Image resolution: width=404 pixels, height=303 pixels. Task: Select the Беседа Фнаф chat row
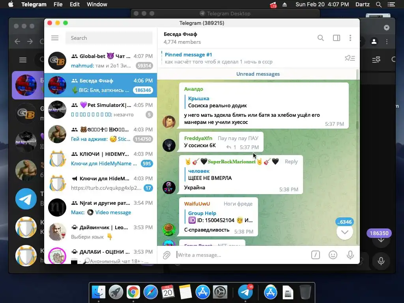click(x=101, y=85)
